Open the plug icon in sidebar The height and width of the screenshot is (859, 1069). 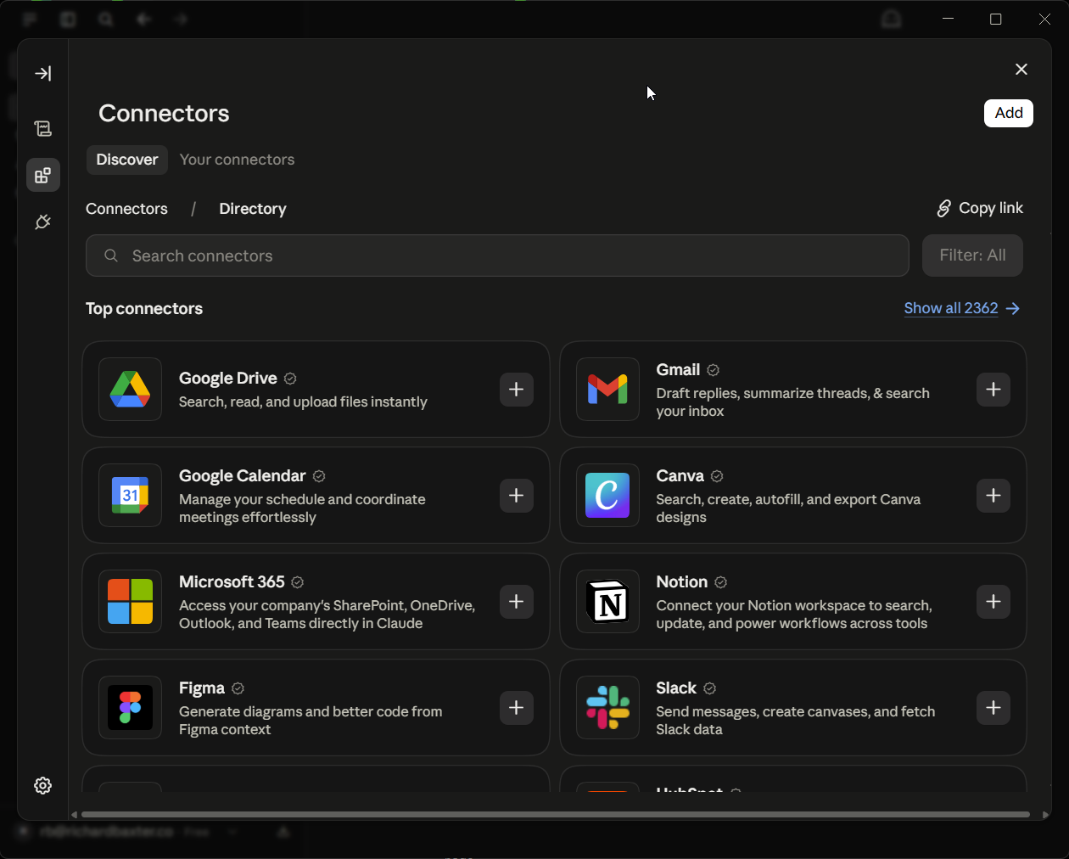43,222
